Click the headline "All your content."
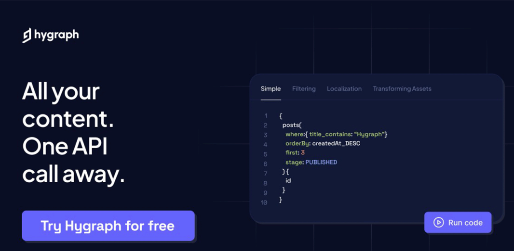Screen dimensions: 514x251 [68, 106]
